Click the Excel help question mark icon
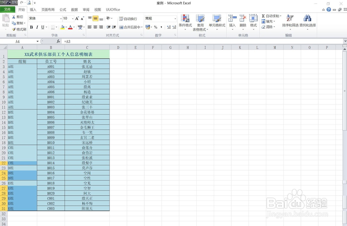 pos(329,9)
